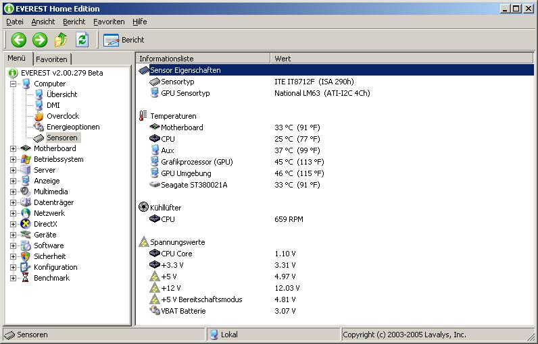The height and width of the screenshot is (344, 538).
Task: Click the Wert column header
Action: pyautogui.click(x=401, y=59)
